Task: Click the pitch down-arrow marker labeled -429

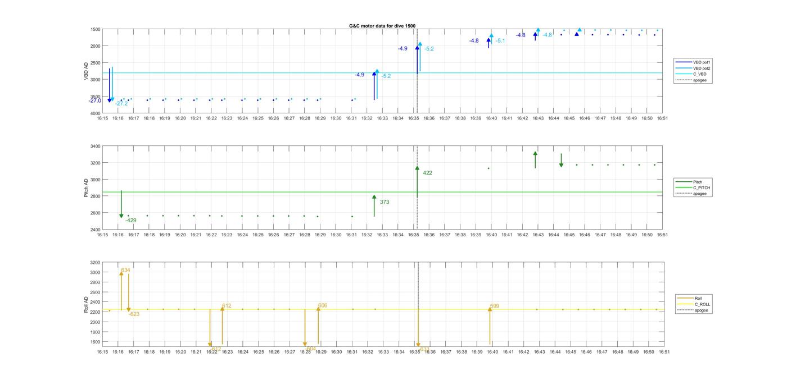Action: (x=121, y=204)
